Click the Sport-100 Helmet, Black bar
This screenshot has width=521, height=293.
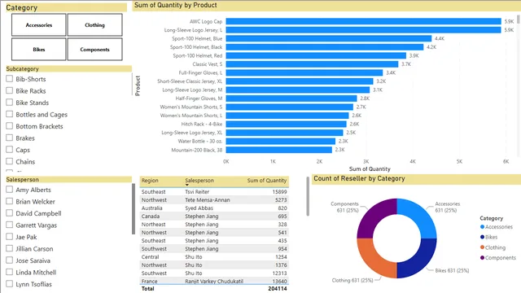[325, 47]
